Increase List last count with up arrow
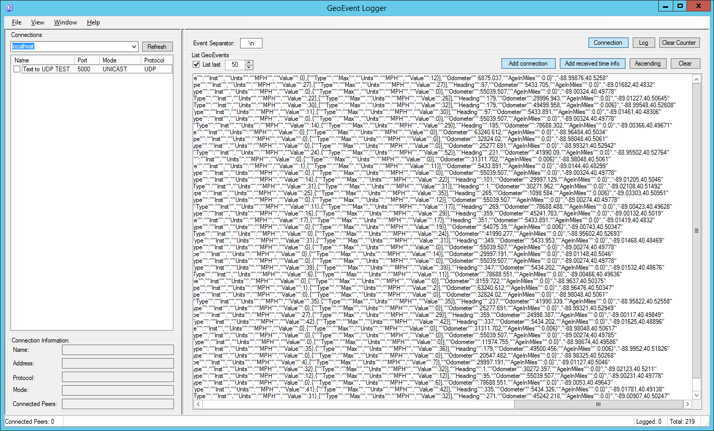This screenshot has height=431, width=714. click(x=249, y=62)
